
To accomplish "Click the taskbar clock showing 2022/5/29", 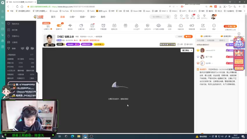I will tap(236, 137).
